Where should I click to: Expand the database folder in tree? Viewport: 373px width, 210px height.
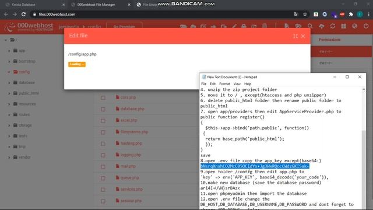9,83
